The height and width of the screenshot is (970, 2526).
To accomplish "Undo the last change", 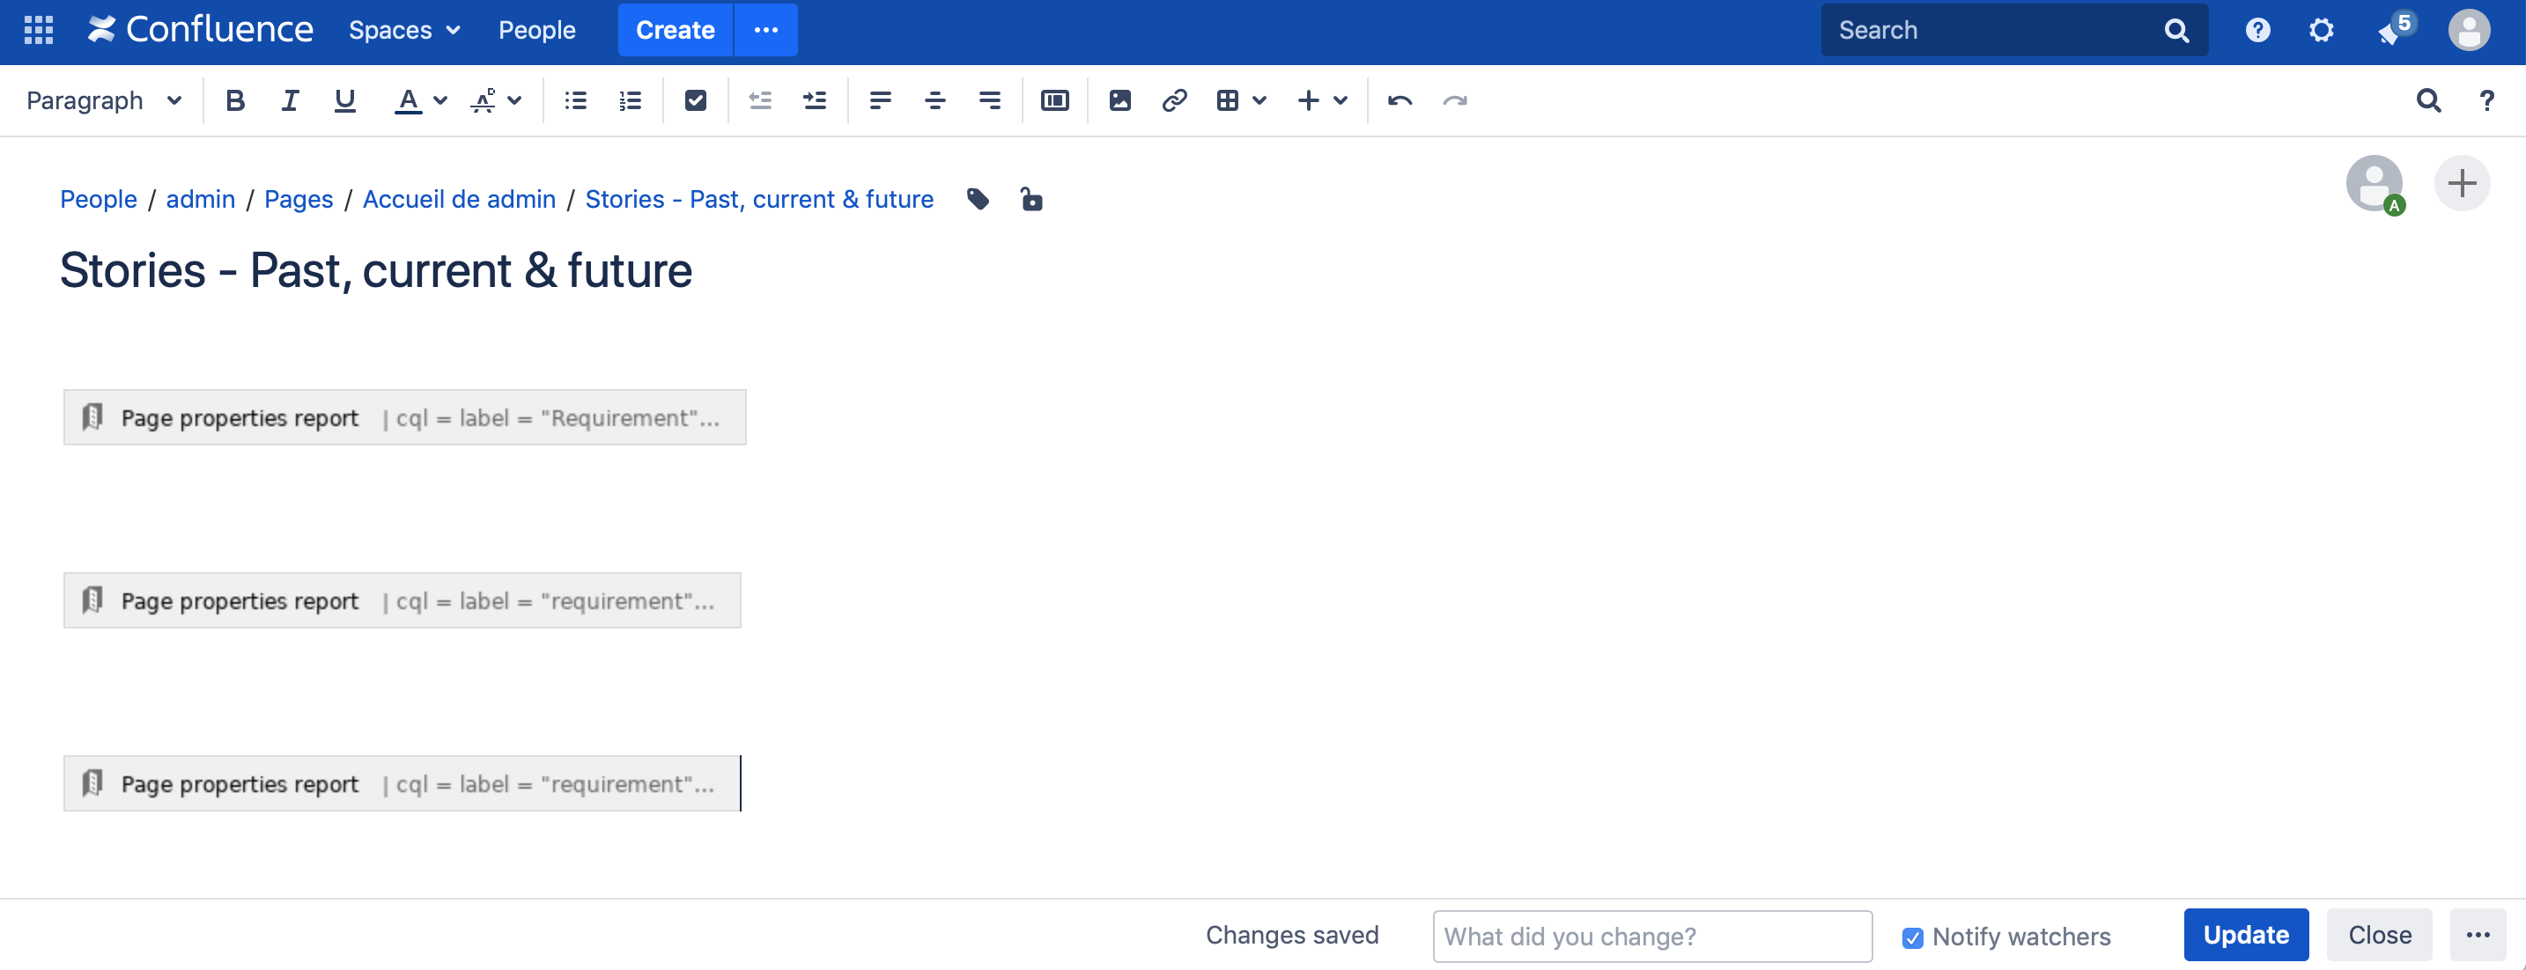I will coord(1400,100).
